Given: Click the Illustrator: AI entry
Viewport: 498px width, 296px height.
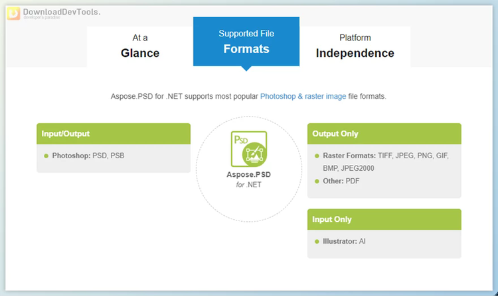Looking at the screenshot, I should point(344,241).
